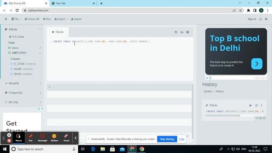This screenshot has width=272, height=153.
Task: Collapse the Screencastify toolbar arrow
Action: (x=76, y=138)
